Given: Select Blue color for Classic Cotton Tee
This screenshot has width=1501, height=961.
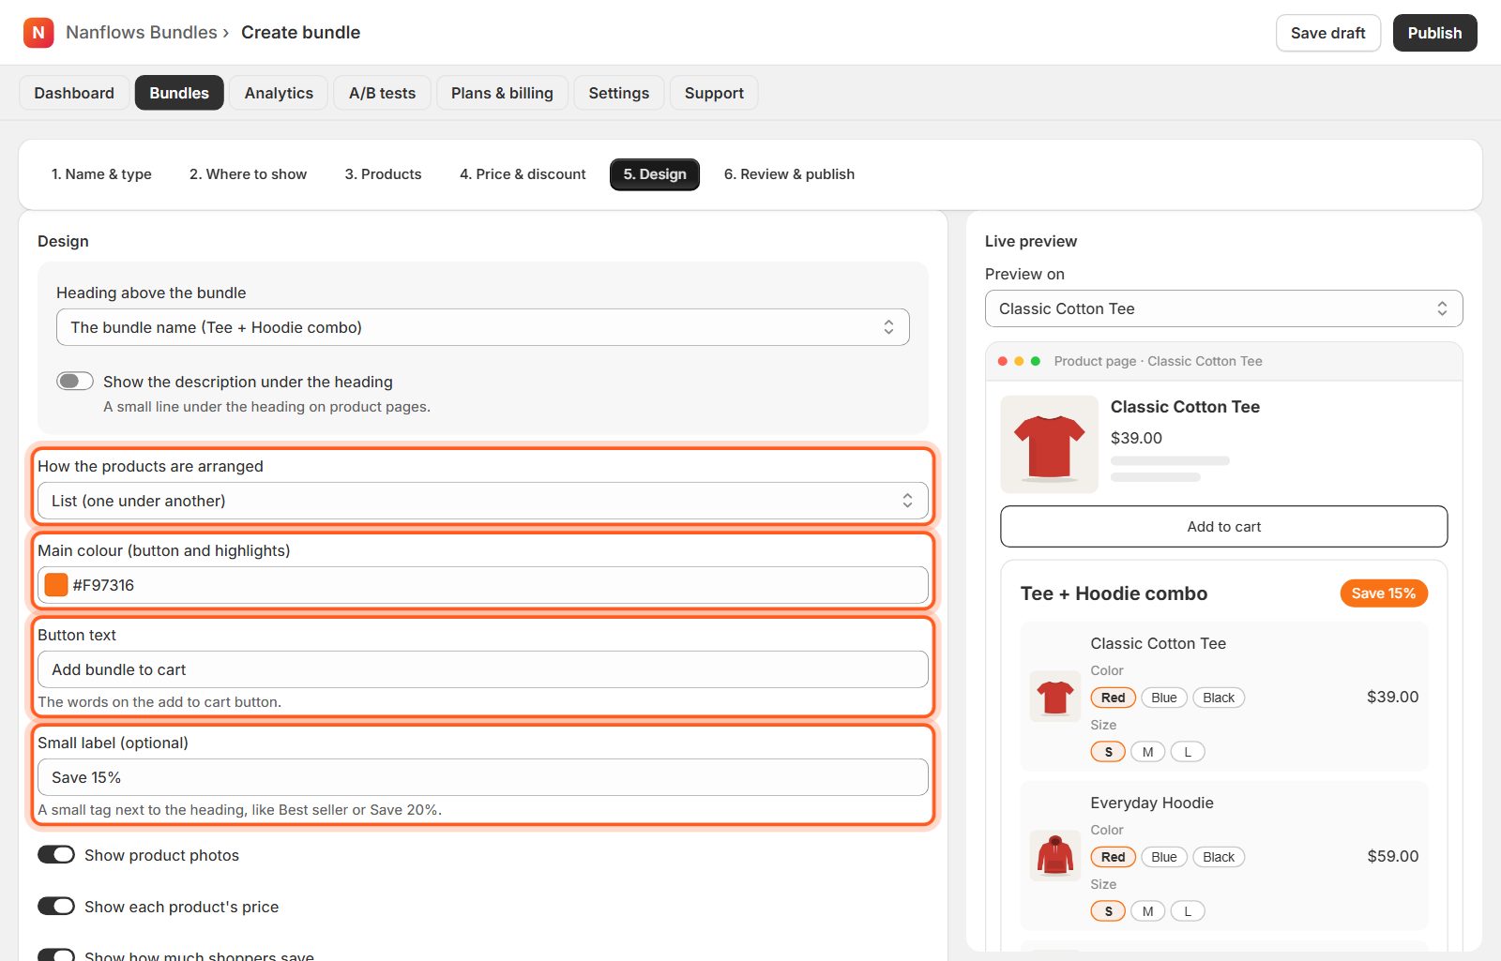Looking at the screenshot, I should [1164, 698].
